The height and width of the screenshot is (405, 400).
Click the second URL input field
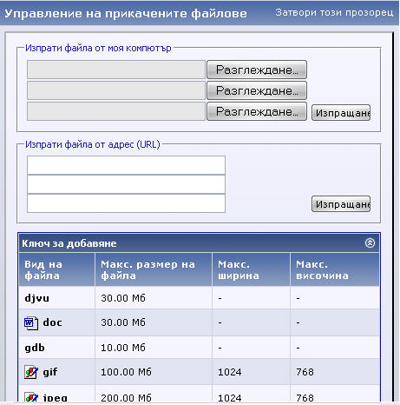(126, 184)
